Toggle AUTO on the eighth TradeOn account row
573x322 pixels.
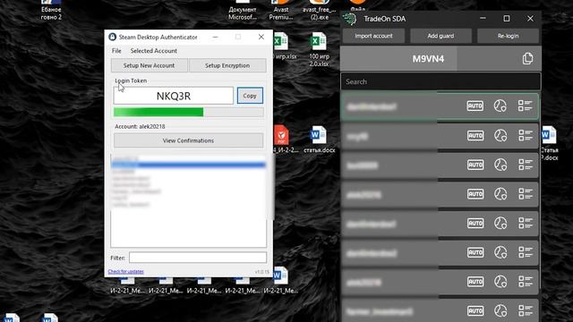coord(475,310)
